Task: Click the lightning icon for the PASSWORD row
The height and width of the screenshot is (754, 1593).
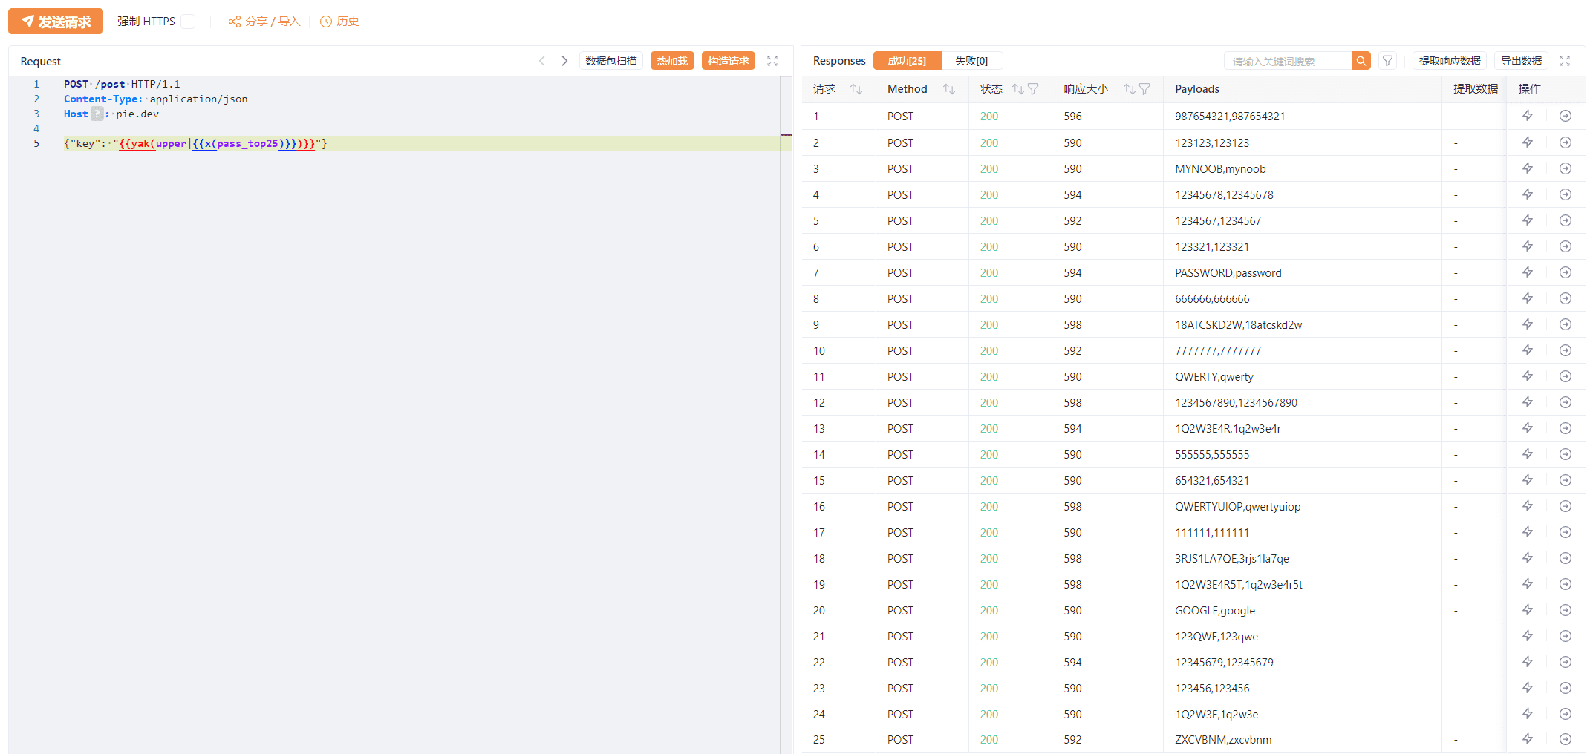Action: (x=1528, y=272)
